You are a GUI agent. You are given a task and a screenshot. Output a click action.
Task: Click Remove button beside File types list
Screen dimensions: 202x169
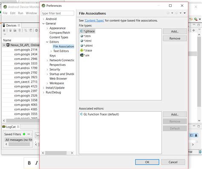(175, 39)
